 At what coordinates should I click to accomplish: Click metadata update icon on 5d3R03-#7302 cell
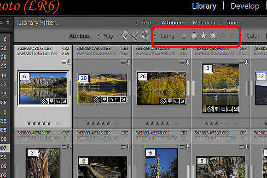pyautogui.click(x=126, y=62)
